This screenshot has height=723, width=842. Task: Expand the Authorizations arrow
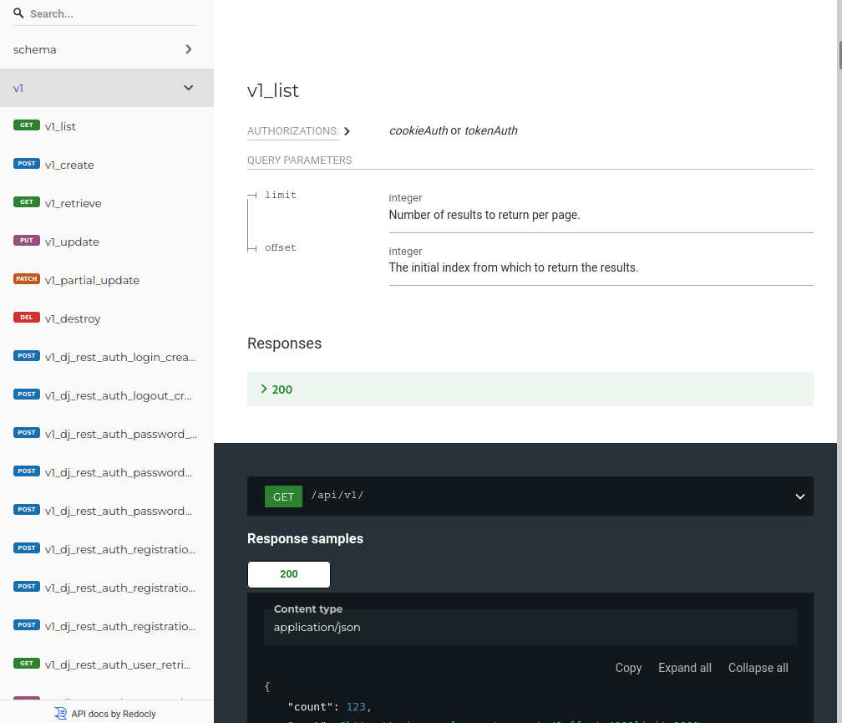347,131
